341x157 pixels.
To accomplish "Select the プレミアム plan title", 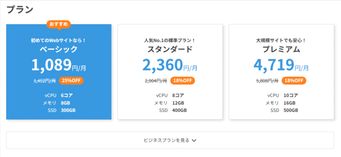I will [281, 49].
